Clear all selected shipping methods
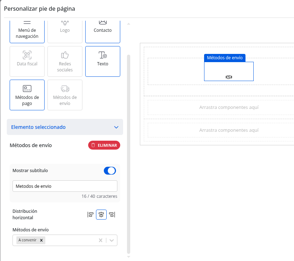The image size is (294, 261). point(101,240)
